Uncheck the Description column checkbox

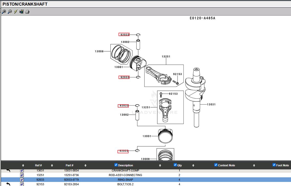pos(116,165)
